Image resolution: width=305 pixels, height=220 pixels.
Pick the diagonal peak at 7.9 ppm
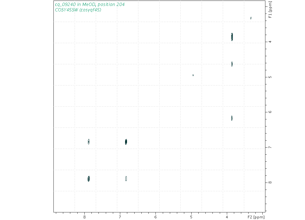pos(89,179)
